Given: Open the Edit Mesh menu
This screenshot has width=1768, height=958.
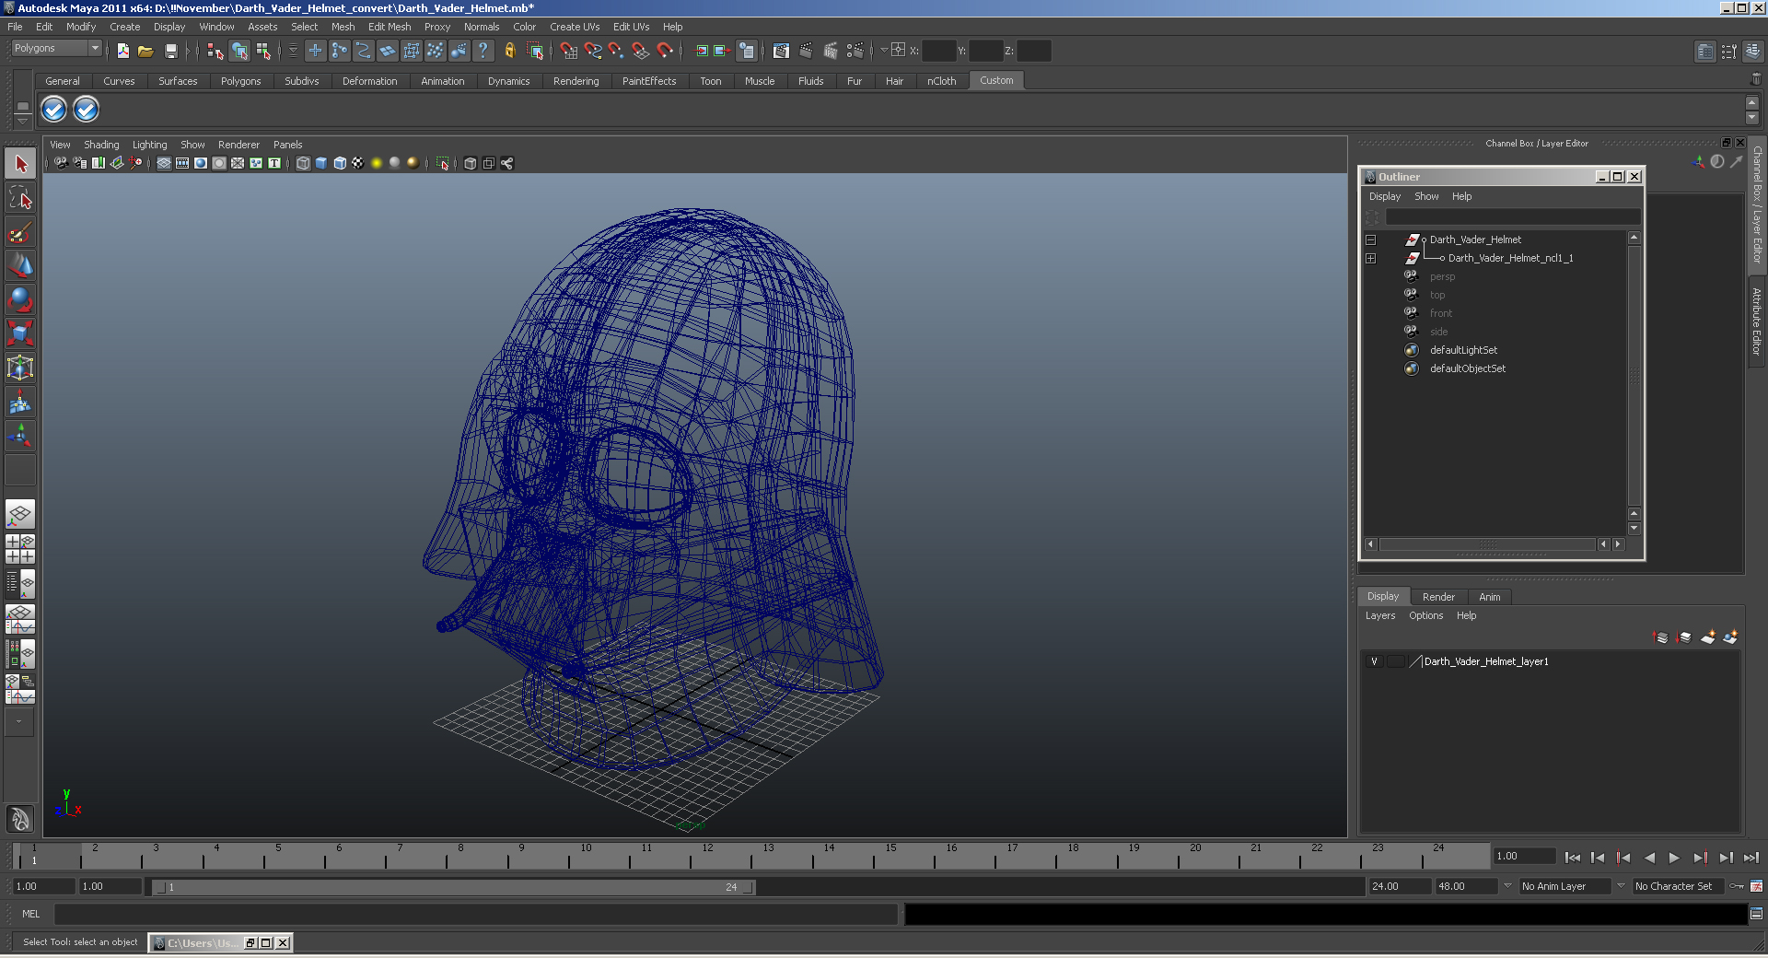Looking at the screenshot, I should [390, 27].
